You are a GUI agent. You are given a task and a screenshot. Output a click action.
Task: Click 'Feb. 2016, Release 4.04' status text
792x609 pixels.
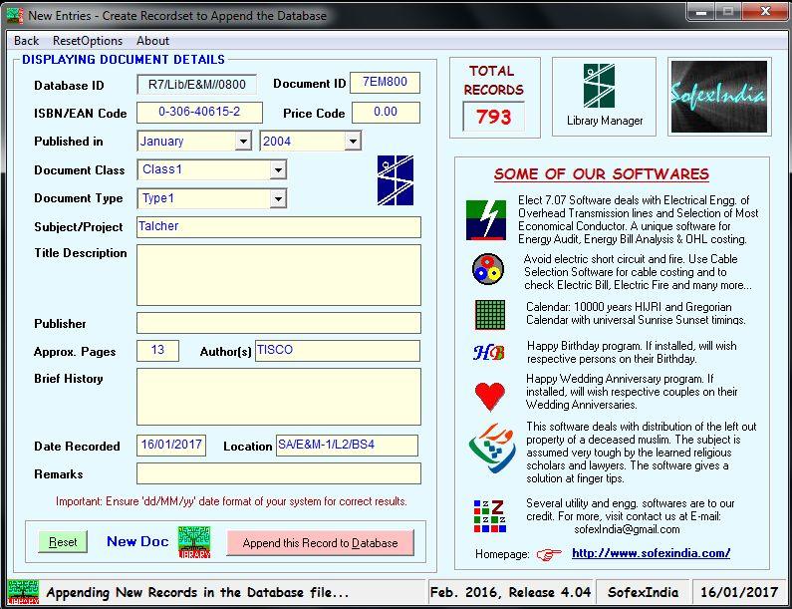(510, 592)
